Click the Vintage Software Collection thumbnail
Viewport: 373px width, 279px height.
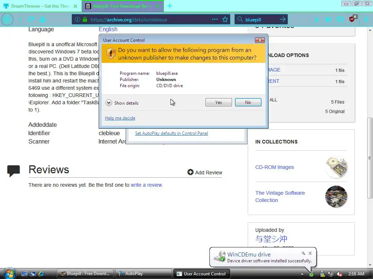[336, 197]
